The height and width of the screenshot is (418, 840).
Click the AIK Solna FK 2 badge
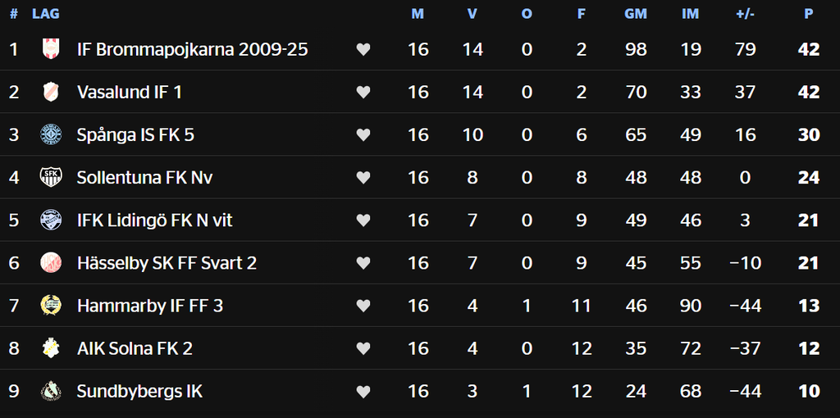(51, 348)
